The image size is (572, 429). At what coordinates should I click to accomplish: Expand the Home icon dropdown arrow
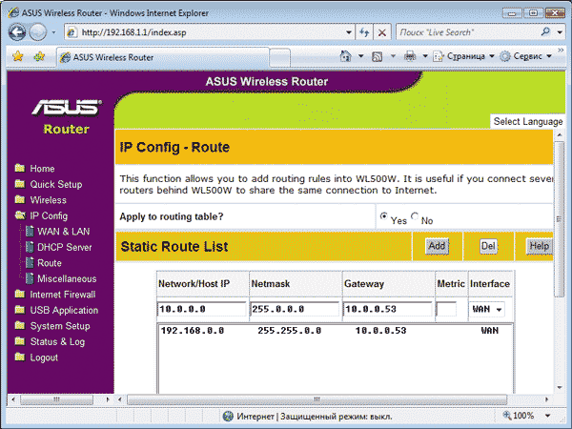click(360, 56)
